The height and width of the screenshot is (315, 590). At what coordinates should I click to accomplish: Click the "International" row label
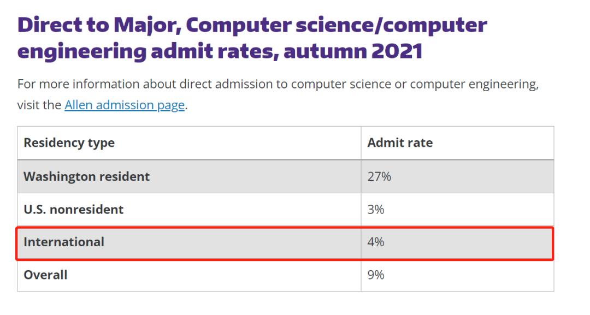pyautogui.click(x=64, y=242)
